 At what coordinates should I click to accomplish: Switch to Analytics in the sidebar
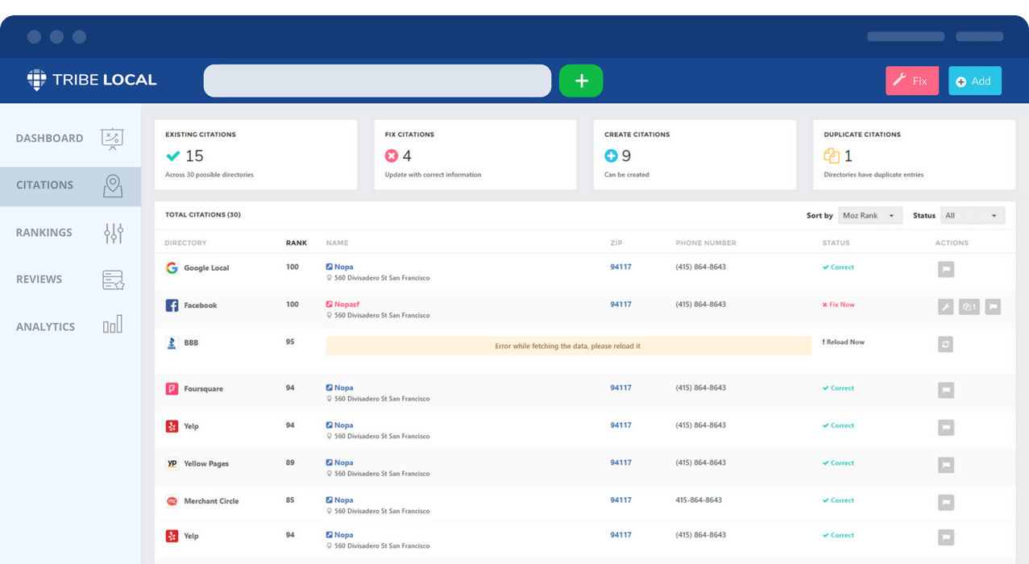pyautogui.click(x=70, y=326)
